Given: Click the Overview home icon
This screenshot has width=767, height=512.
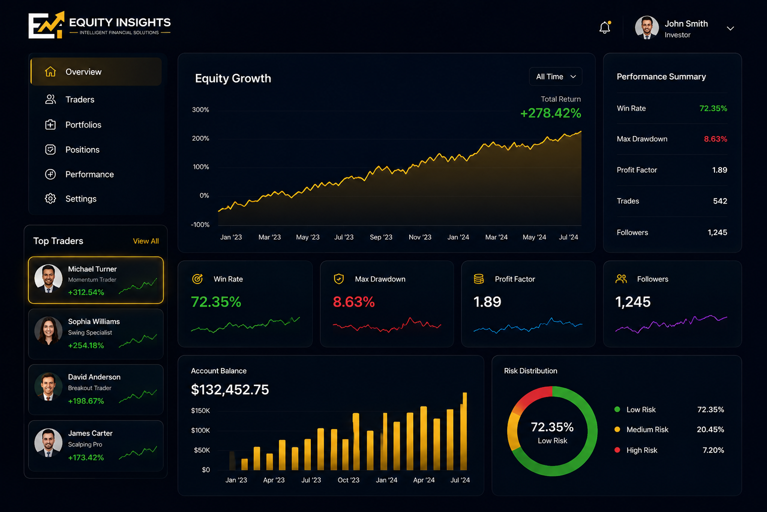Looking at the screenshot, I should (50, 71).
